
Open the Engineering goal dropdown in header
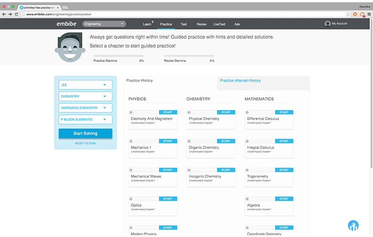104,24
